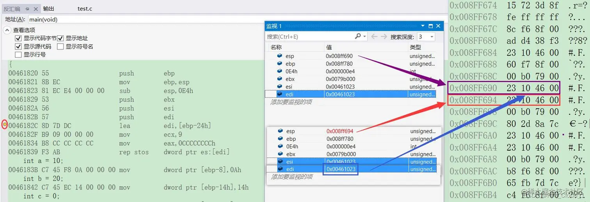590x202 pixels.
Task: Maximize the 监视 1 window
Action: tap(430, 26)
